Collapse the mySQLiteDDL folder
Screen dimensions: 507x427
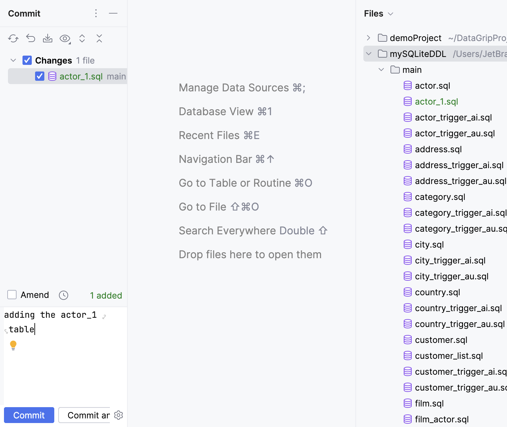point(368,54)
